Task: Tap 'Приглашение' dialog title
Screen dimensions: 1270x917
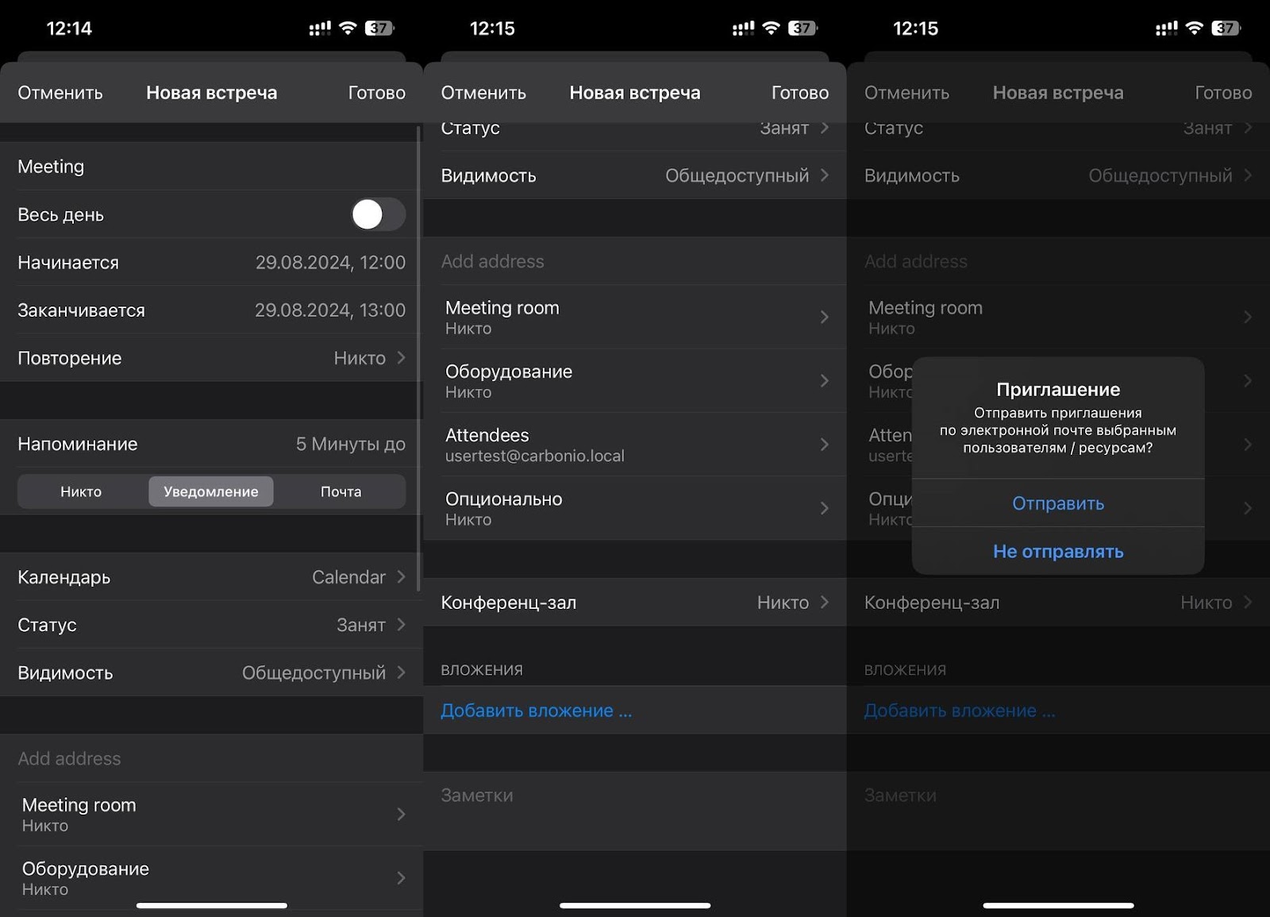Action: 1058,390
